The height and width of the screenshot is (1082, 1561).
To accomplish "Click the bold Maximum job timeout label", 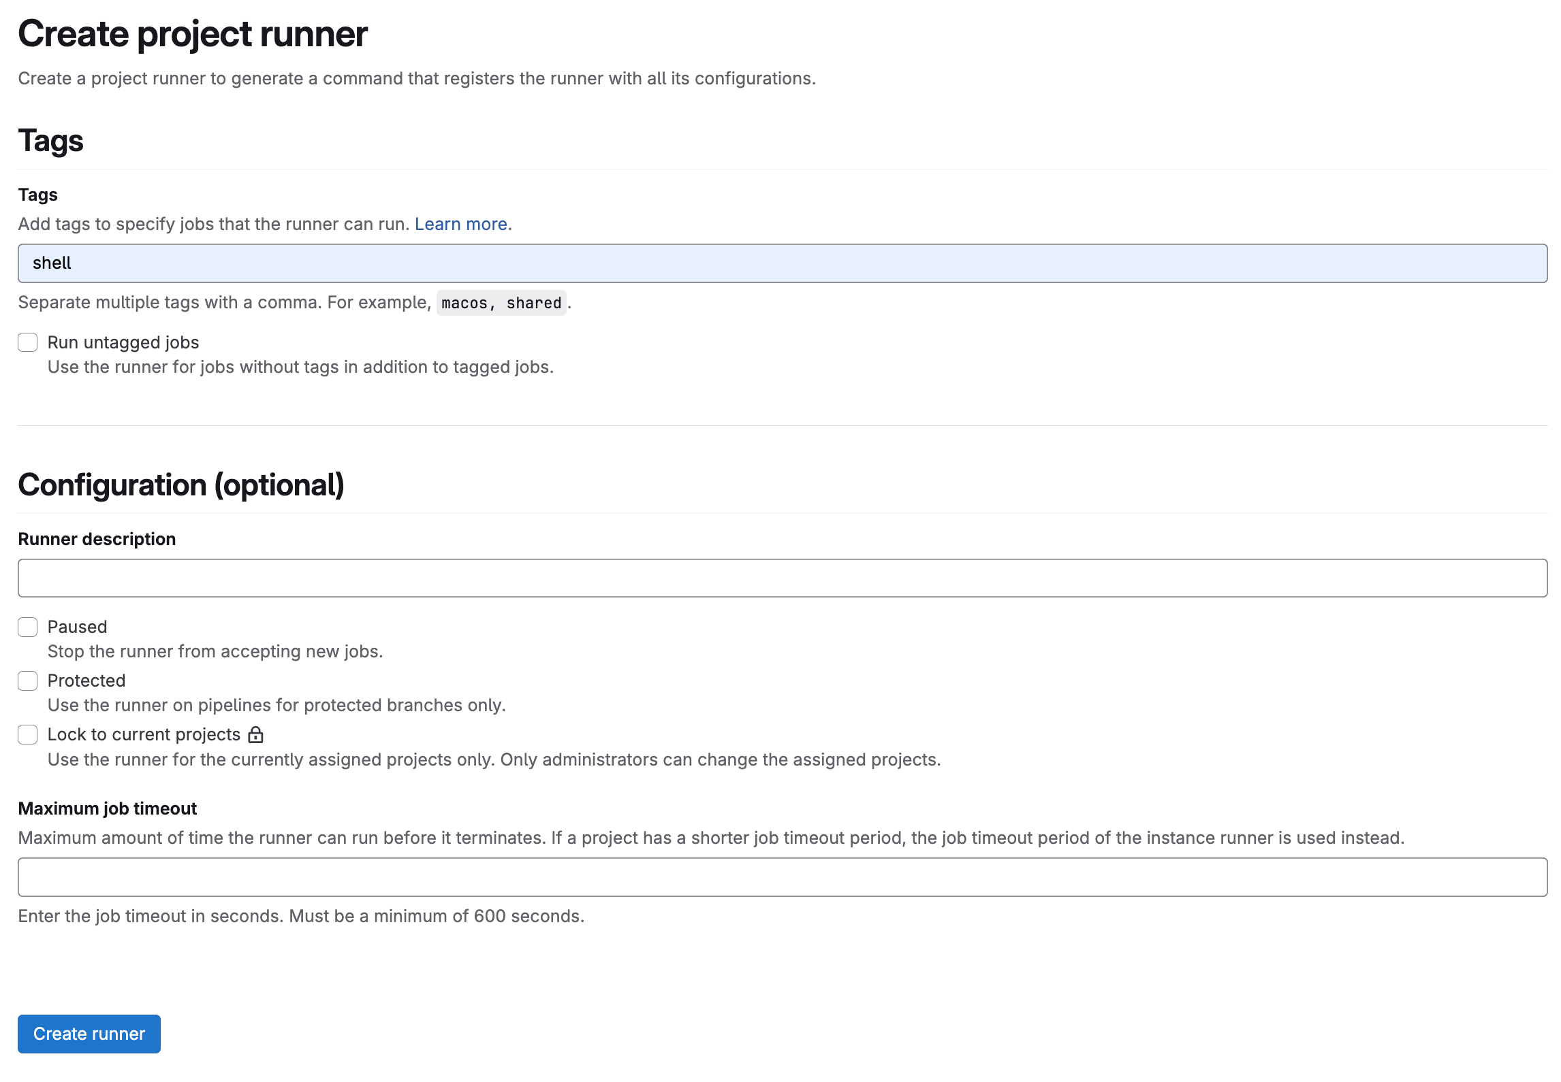I will [107, 808].
